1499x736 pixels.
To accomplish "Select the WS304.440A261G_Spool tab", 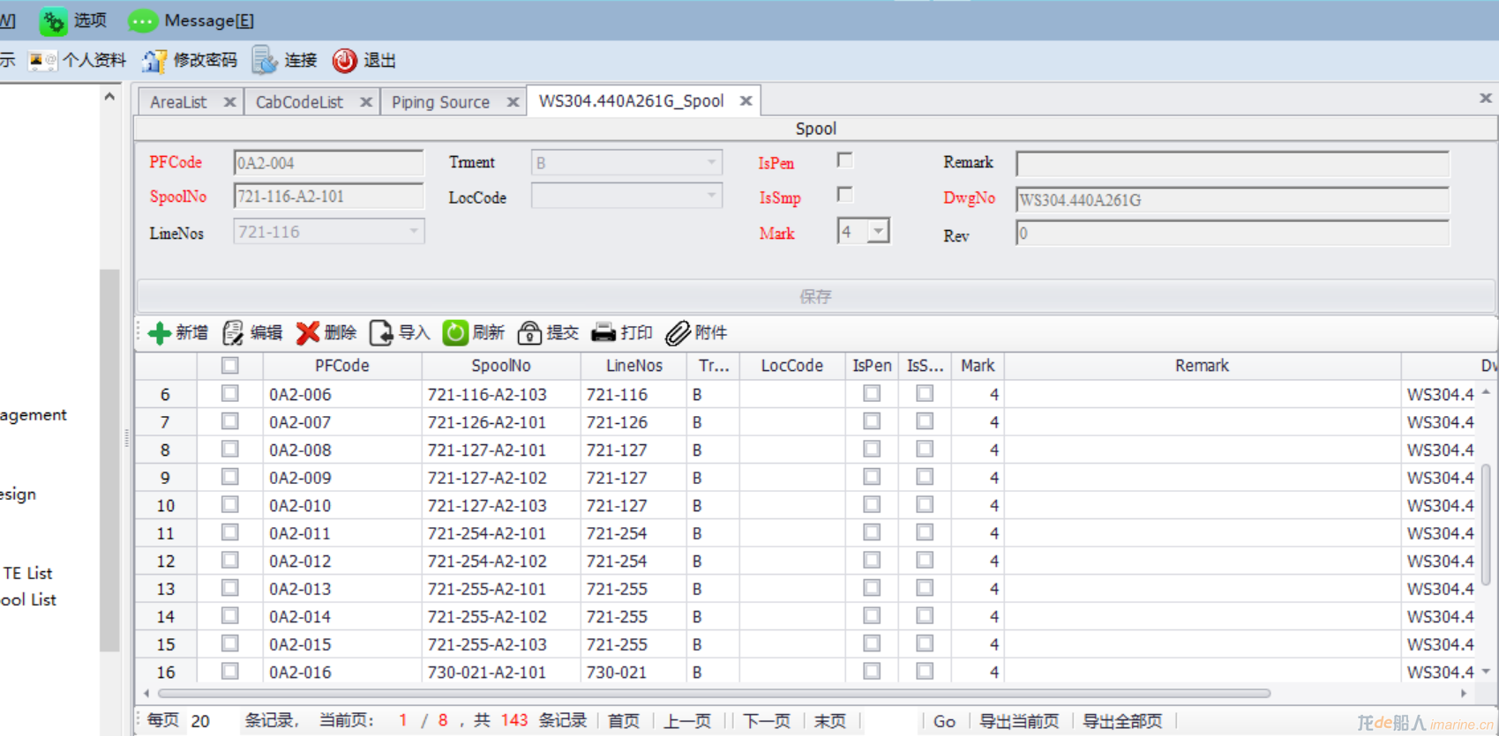I will (631, 101).
